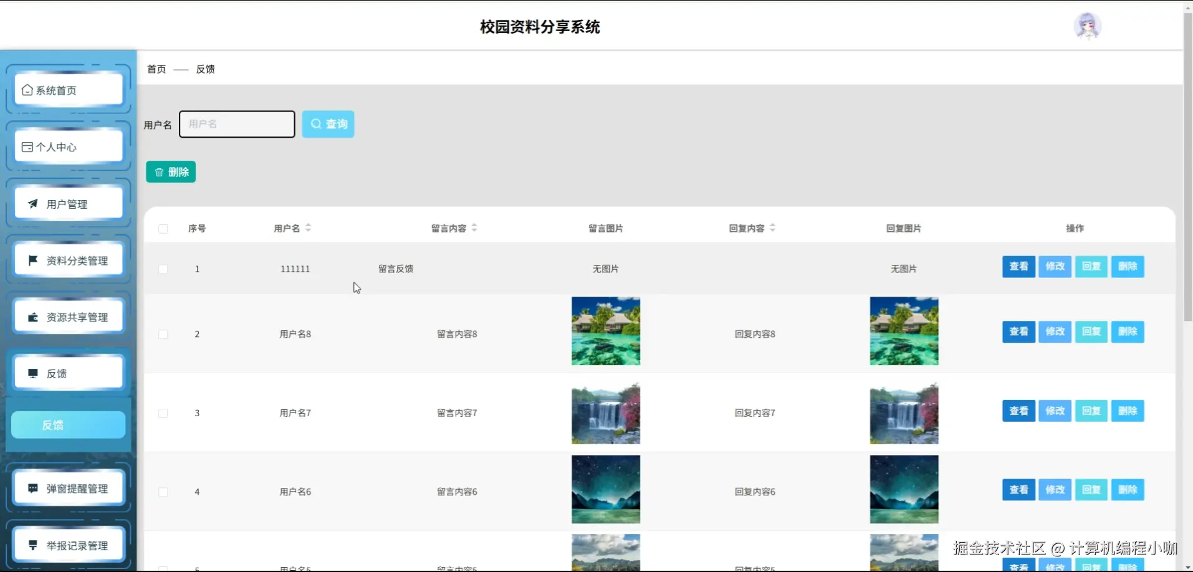The height and width of the screenshot is (572, 1193).
Task: Open 举报记录管理 menu item
Action: 69,545
